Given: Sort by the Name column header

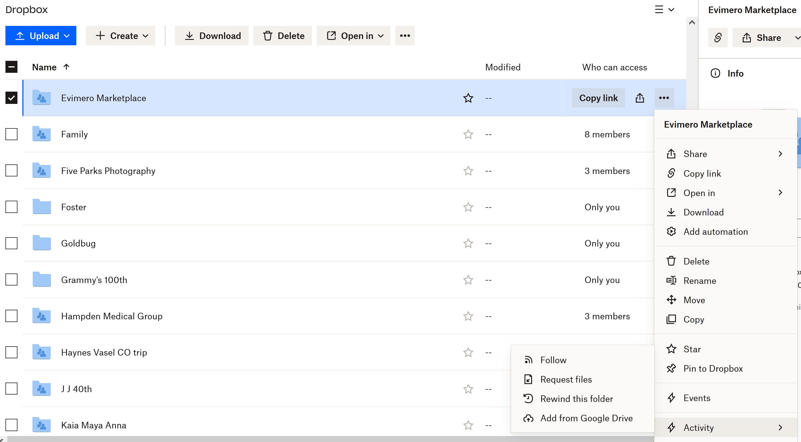Looking at the screenshot, I should (51, 67).
